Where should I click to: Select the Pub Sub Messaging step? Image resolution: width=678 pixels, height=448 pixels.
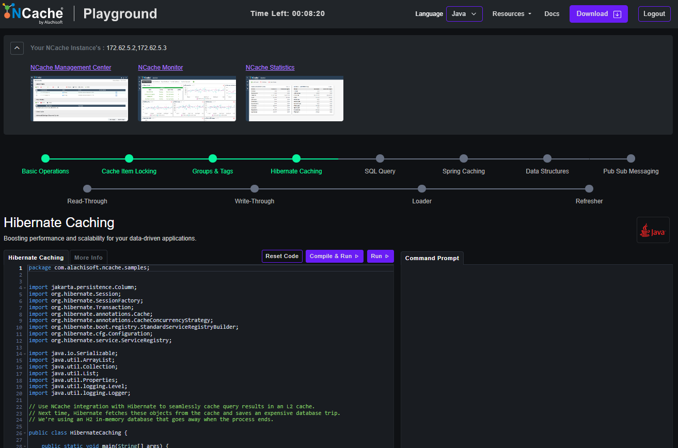pyautogui.click(x=631, y=158)
